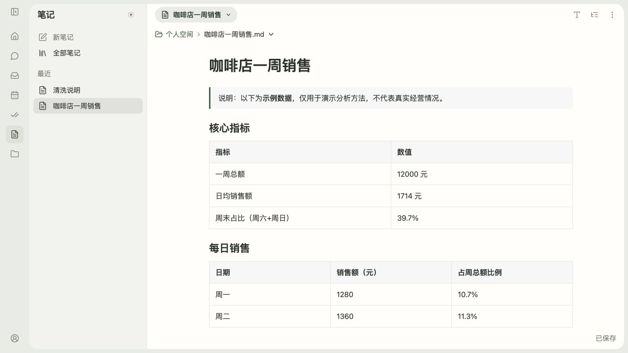Expand the 咖啡店一周销售 tab dropdown chevron
628x353 pixels.
[x=228, y=15]
